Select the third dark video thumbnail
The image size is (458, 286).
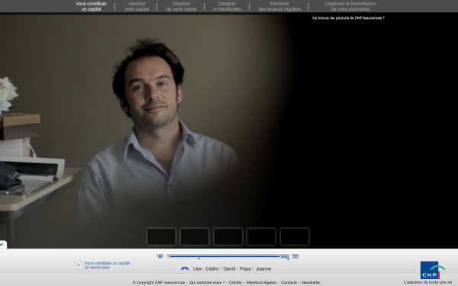click(227, 236)
